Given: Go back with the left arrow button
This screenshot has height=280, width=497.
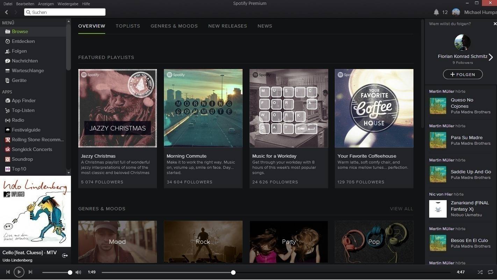Looking at the screenshot, I should 6,12.
